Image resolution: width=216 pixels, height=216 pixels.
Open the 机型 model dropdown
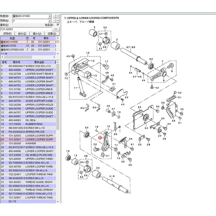pos(50,16)
